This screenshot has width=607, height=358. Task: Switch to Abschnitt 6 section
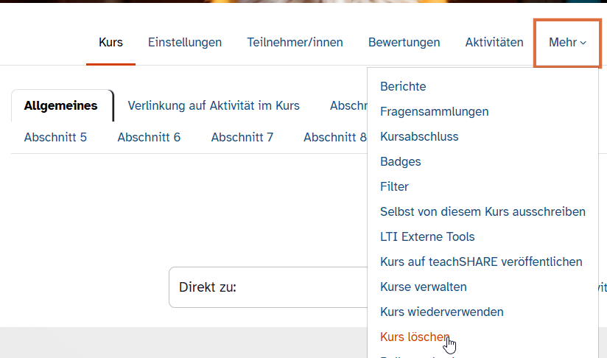(149, 137)
